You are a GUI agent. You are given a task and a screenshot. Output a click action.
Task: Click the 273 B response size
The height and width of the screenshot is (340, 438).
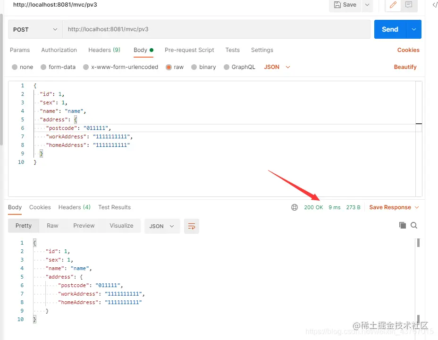(353, 207)
